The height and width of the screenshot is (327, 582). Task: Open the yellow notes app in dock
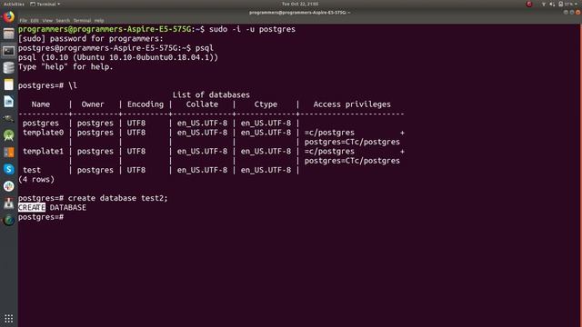[x=8, y=84]
